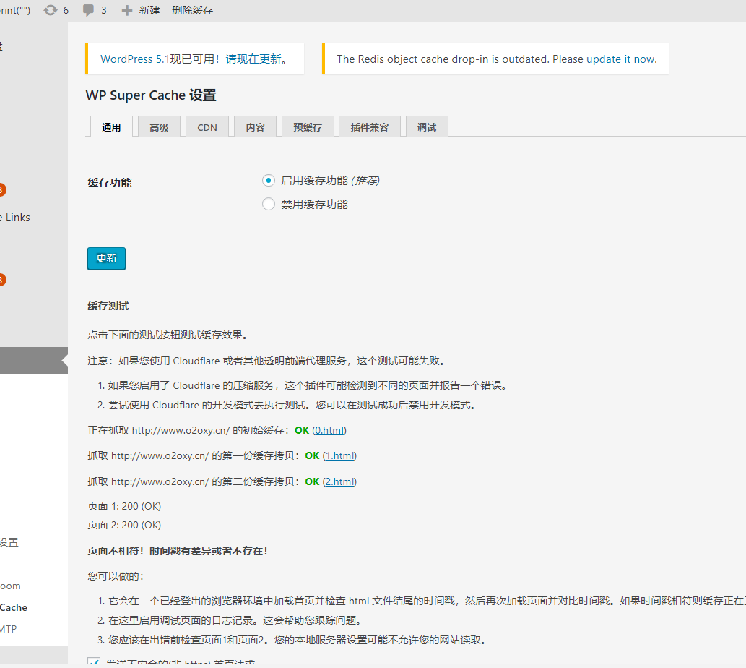The image size is (746, 668).
Task: Select 禁用缓存功能 radio button
Action: coord(269,205)
